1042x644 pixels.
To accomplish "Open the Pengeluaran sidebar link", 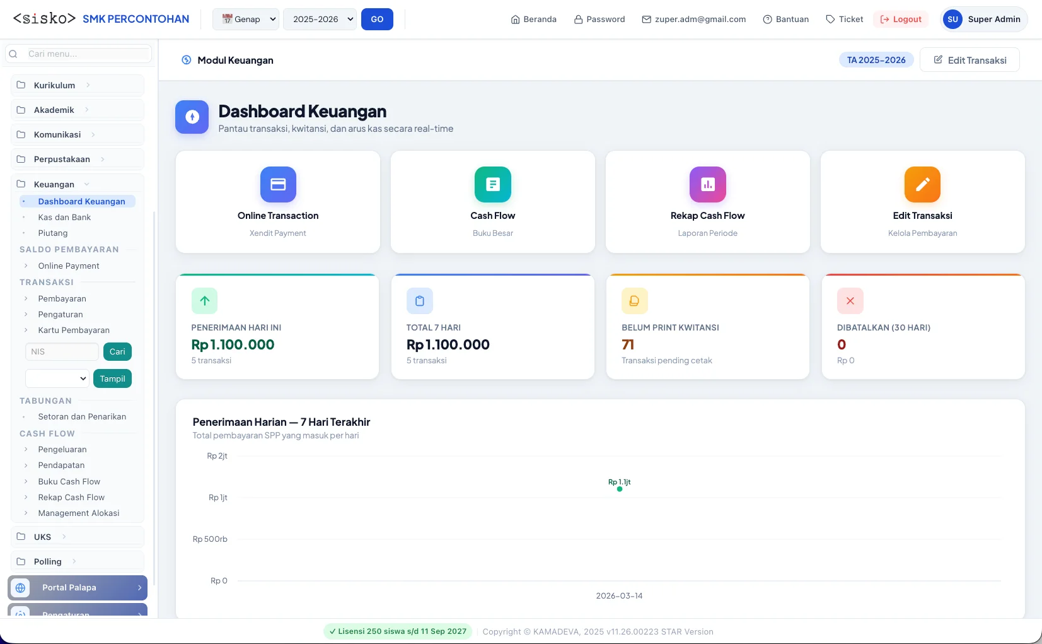I will tap(62, 449).
